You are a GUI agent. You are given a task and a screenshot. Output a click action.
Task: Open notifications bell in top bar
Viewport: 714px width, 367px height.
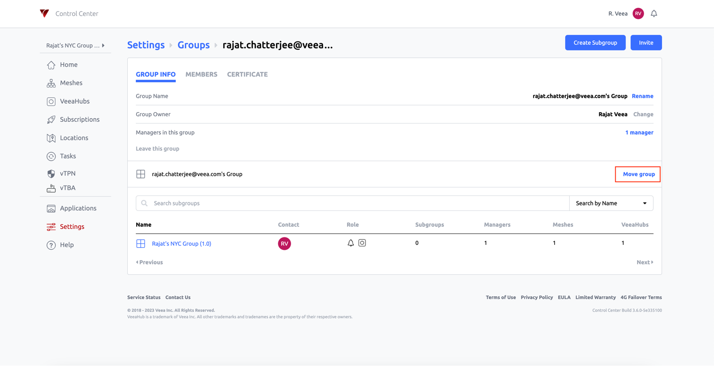654,13
